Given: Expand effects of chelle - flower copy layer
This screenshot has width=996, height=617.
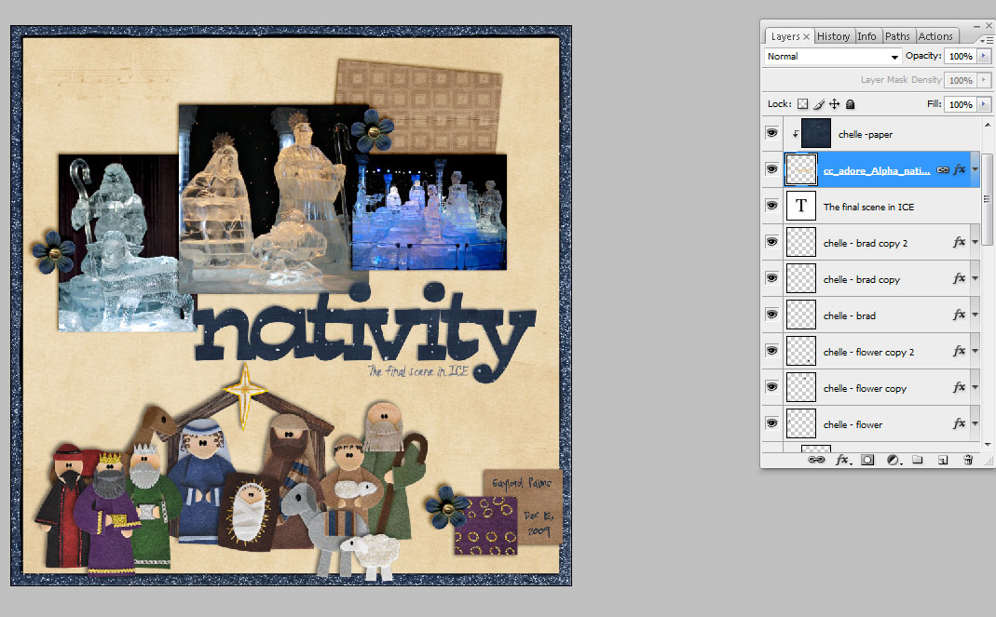Looking at the screenshot, I should click(x=976, y=386).
